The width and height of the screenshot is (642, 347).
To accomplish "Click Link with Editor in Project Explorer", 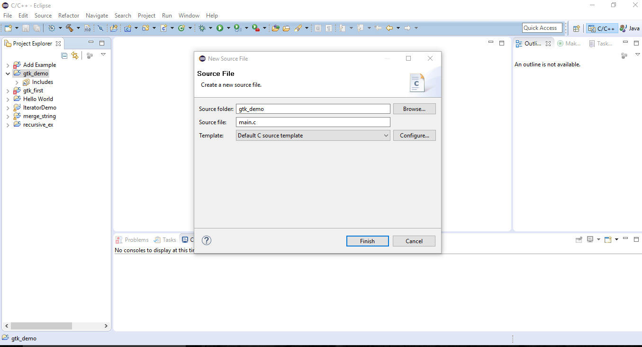I will click(x=75, y=55).
